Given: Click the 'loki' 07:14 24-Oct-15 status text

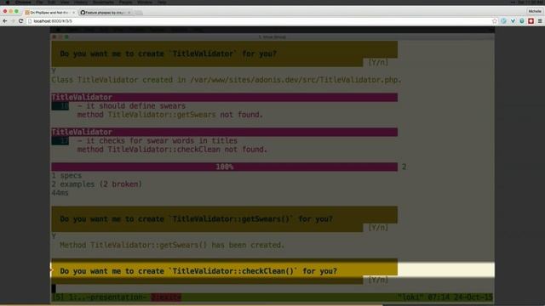Looking at the screenshot, I should [445, 297].
